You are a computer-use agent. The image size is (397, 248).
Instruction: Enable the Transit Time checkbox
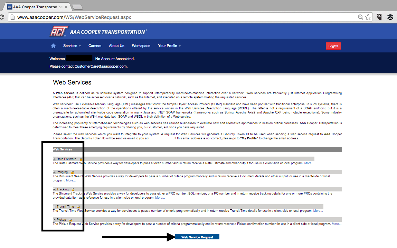pyautogui.click(x=54, y=207)
